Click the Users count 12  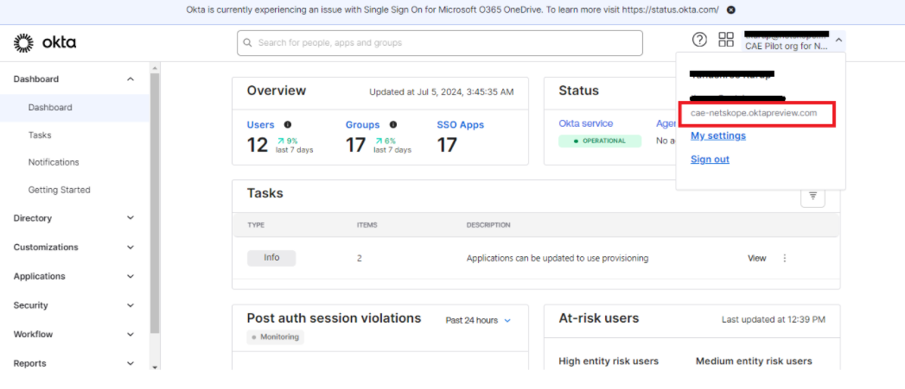coord(258,145)
